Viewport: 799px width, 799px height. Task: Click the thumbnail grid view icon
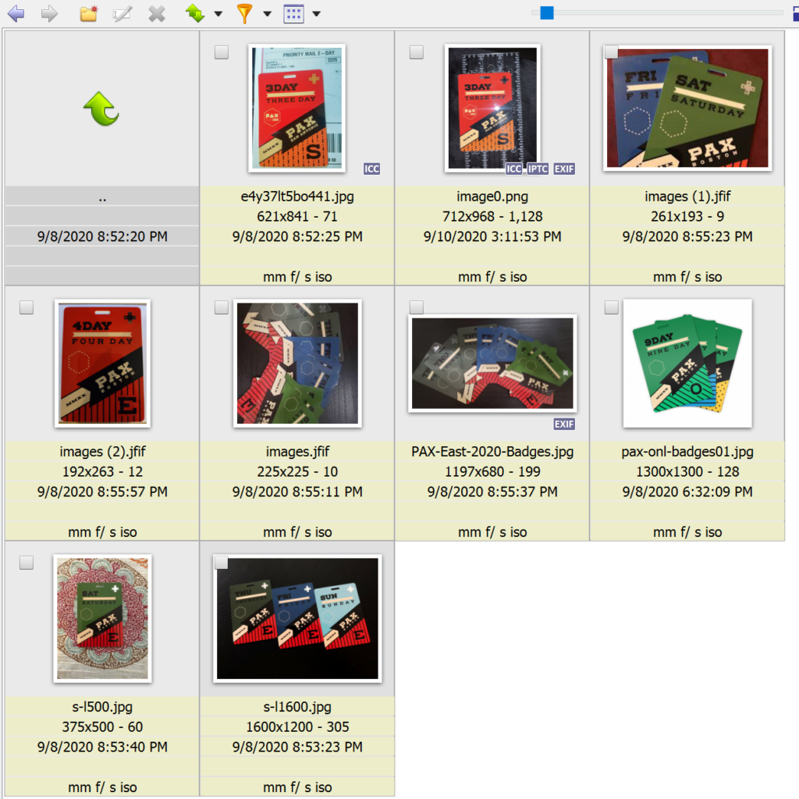(293, 13)
